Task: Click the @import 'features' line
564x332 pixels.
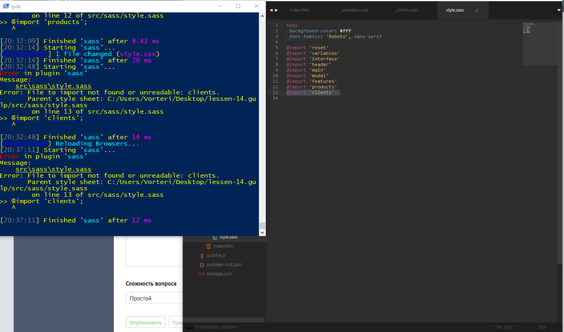Action: point(312,81)
